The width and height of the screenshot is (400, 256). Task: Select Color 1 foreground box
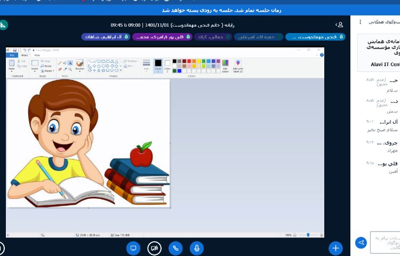coord(158,66)
